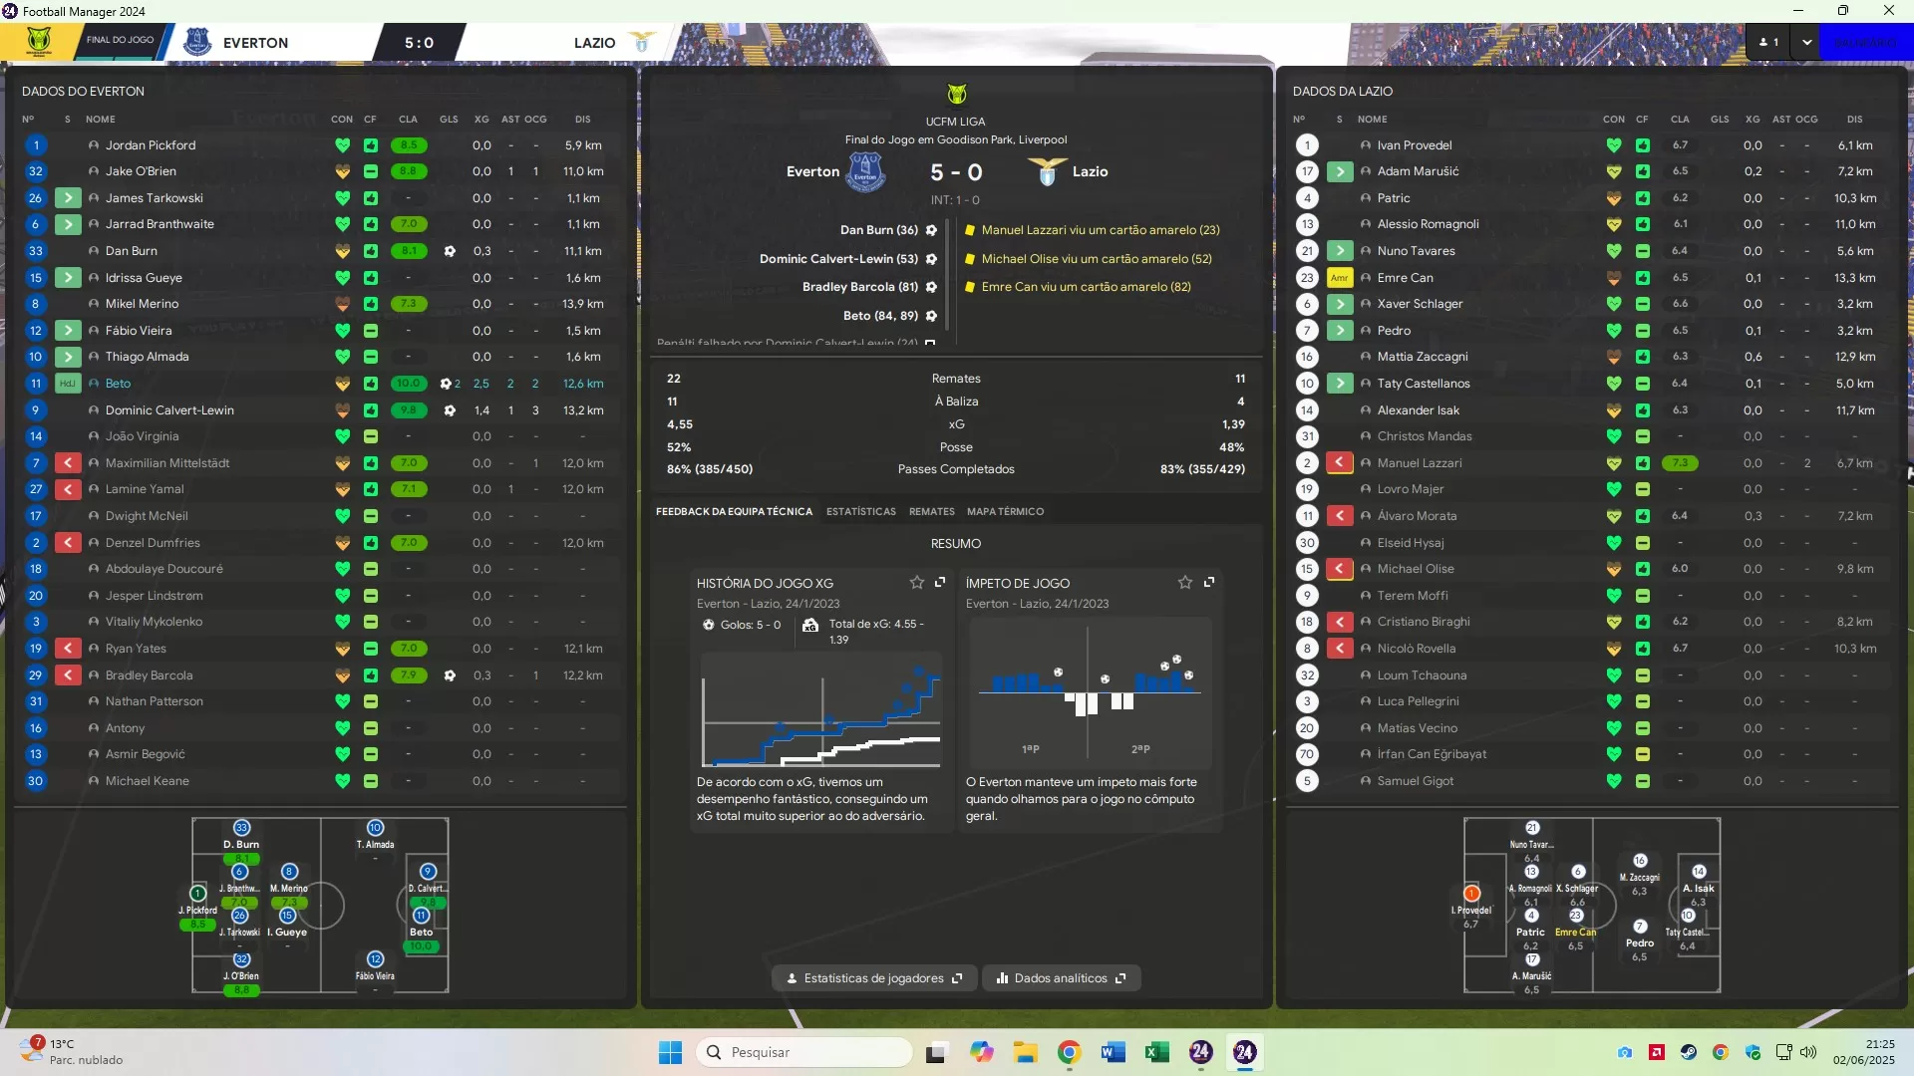Viewport: 1914px width, 1076px height.
Task: Click the Everton team name in the top bar
Action: [255, 43]
